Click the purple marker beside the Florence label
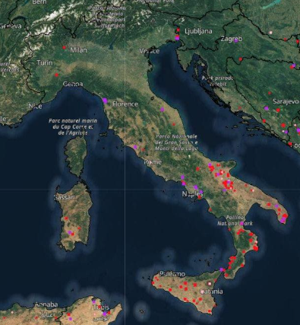 pyautogui.click(x=105, y=101)
